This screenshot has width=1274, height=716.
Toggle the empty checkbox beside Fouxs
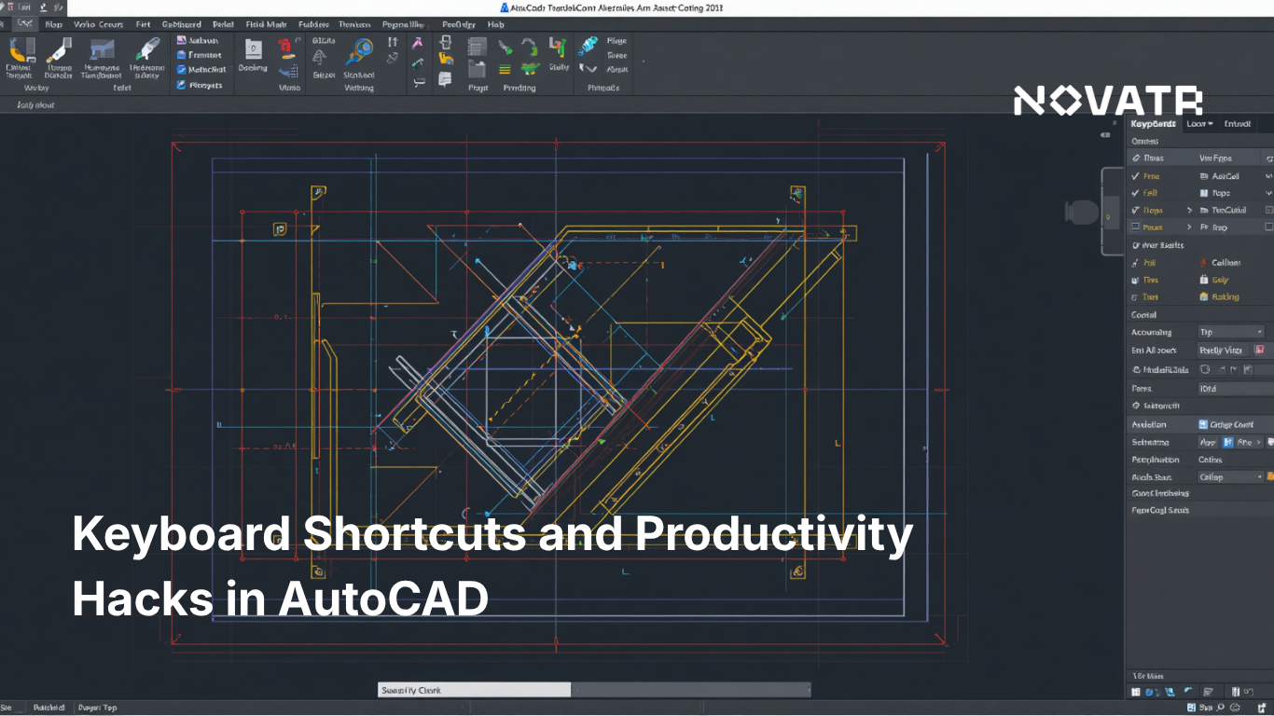[1135, 227]
